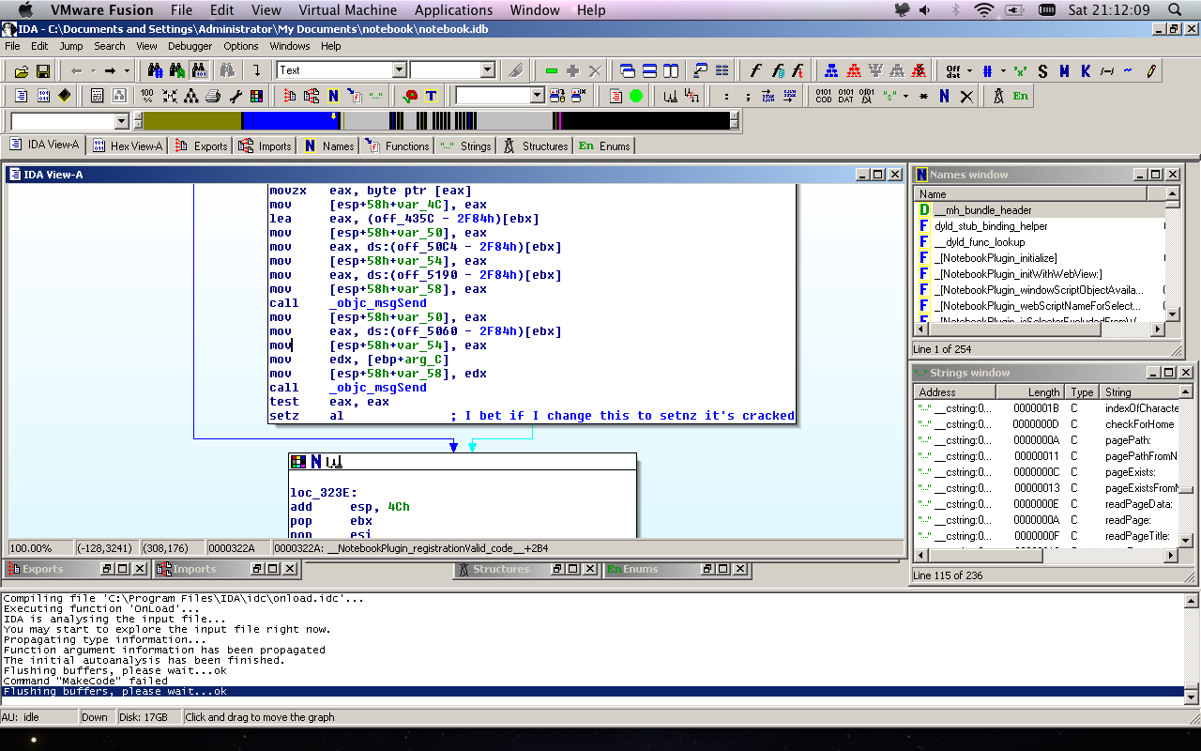
Task: Click the multicolor grid colors icon
Action: click(256, 96)
